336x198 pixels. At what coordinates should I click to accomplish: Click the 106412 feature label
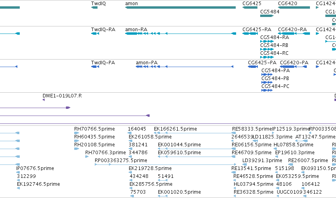click(x=311, y=184)
